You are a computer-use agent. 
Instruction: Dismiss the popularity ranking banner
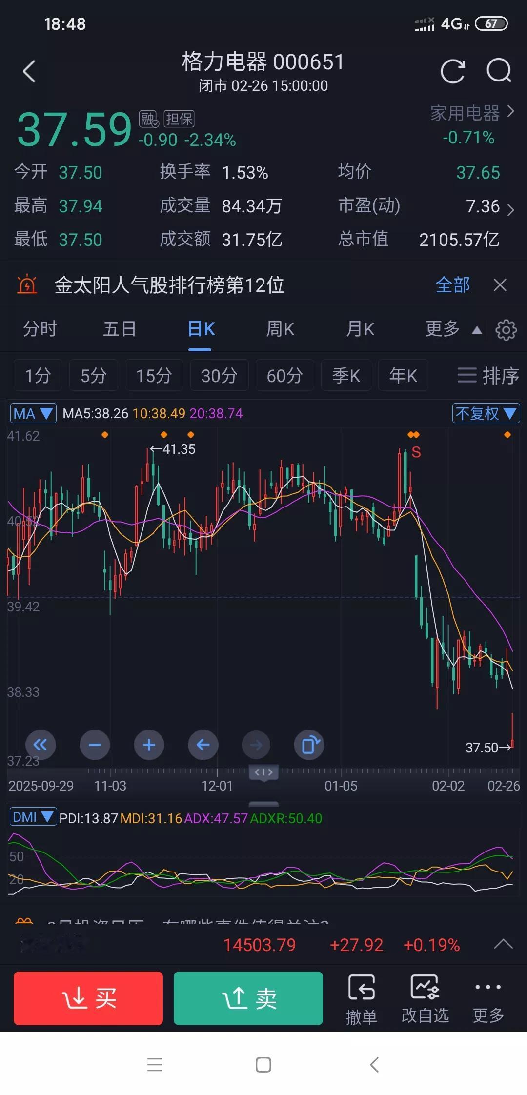pos(500,285)
